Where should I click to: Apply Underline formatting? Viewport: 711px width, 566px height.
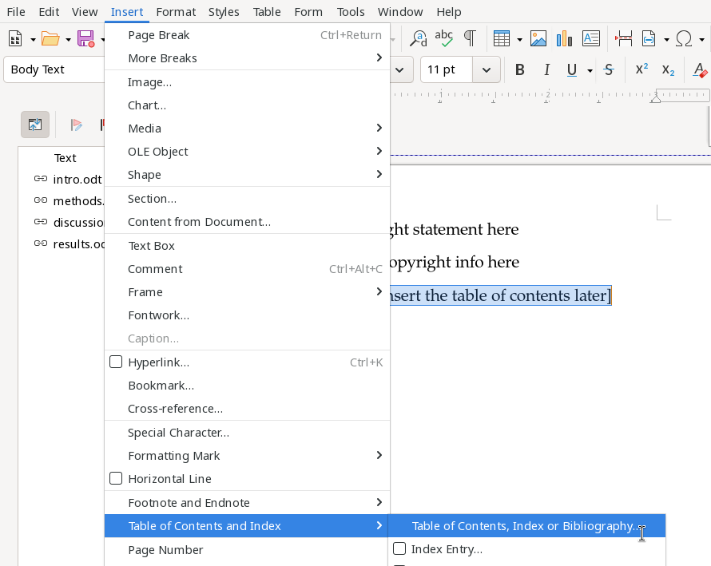[572, 69]
